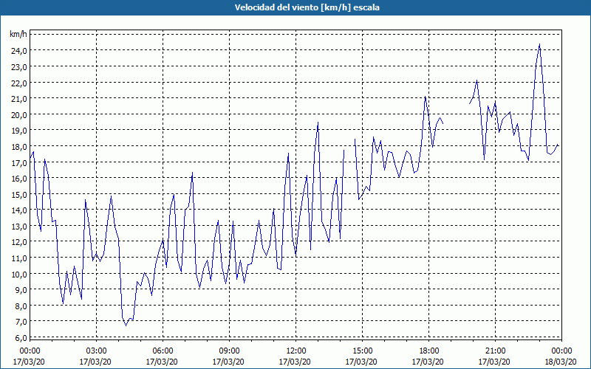The image size is (591, 369).
Task: Click the 20,0 y-axis value
Action: [18, 114]
